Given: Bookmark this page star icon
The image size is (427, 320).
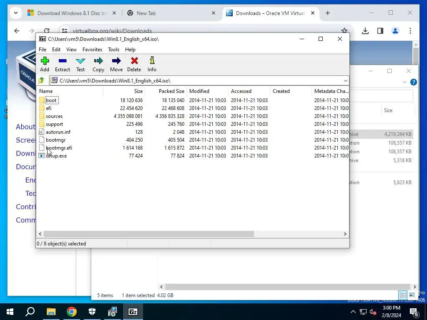Looking at the screenshot, I should tap(344, 31).
